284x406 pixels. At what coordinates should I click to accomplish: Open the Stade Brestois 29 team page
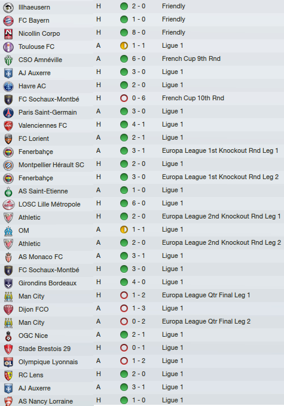point(44,349)
